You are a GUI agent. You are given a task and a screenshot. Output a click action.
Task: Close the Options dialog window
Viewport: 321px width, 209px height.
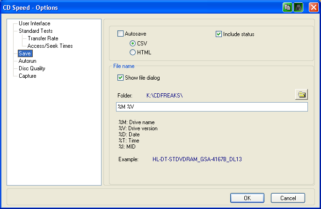312,7
